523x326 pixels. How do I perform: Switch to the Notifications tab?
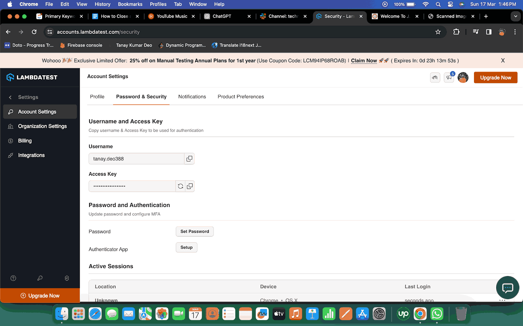[x=192, y=96]
